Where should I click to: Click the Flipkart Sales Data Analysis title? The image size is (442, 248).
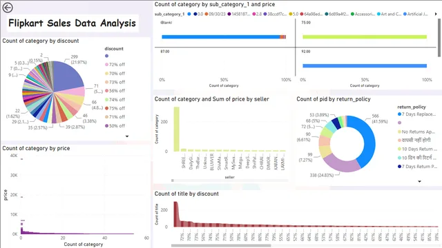pyautogui.click(x=72, y=23)
